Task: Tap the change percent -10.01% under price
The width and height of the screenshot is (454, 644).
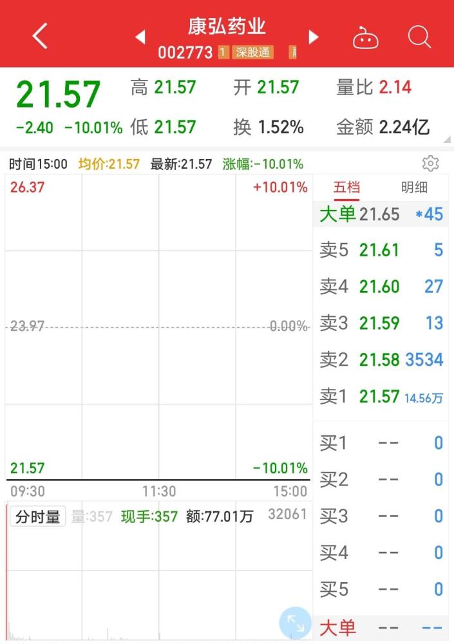Action: pyautogui.click(x=93, y=128)
